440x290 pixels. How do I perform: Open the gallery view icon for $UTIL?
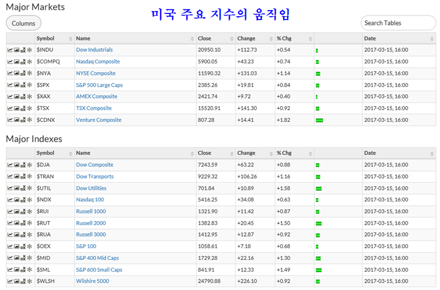(x=17, y=188)
